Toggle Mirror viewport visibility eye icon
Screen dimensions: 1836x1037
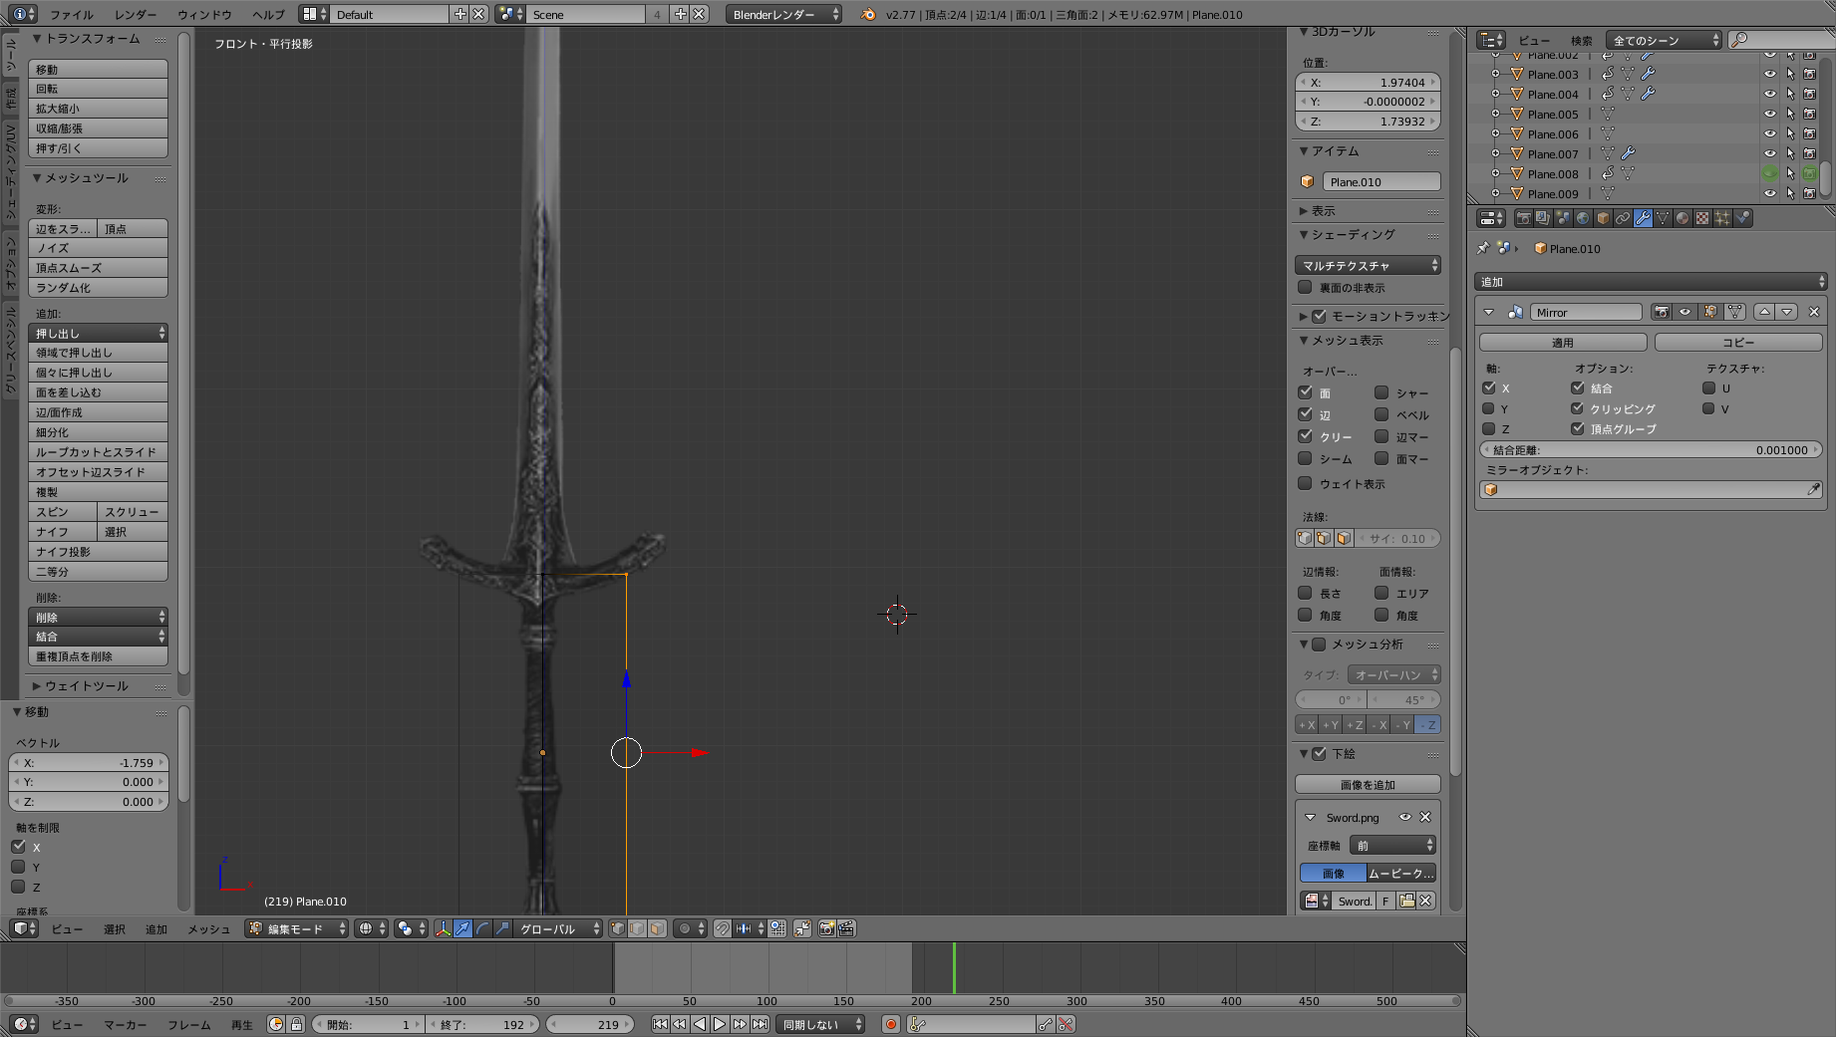coord(1685,312)
